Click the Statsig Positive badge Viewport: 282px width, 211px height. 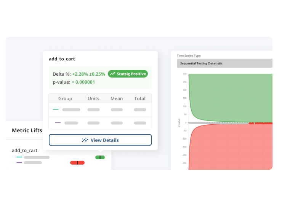[128, 74]
